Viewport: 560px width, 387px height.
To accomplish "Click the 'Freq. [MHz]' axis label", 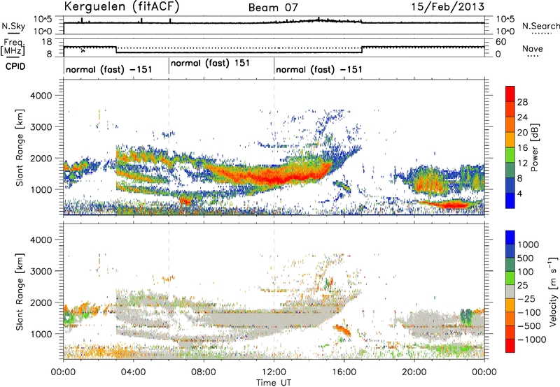I will tap(13, 48).
